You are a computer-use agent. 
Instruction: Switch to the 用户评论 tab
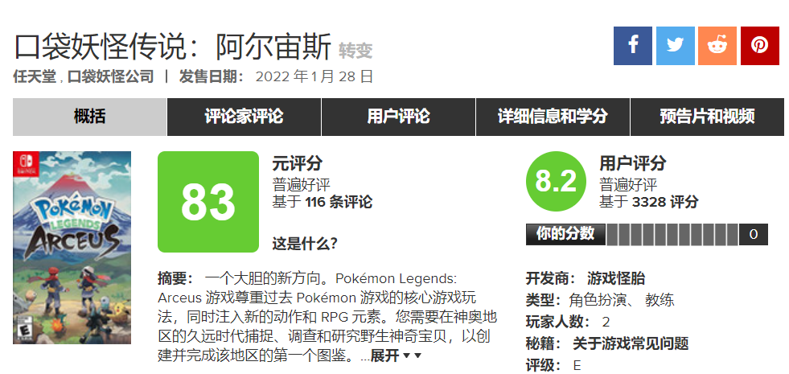click(399, 117)
